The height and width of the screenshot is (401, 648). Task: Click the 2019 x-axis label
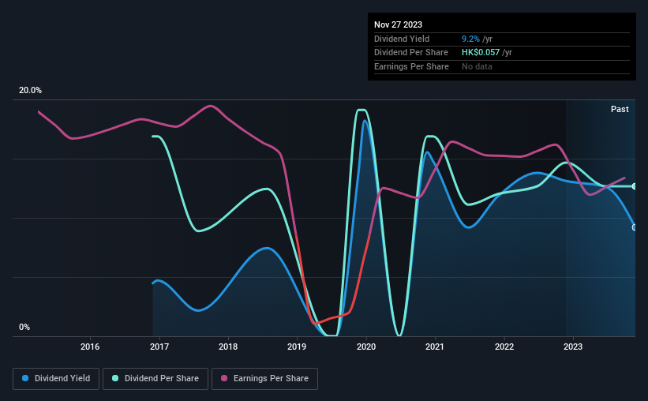tap(297, 347)
